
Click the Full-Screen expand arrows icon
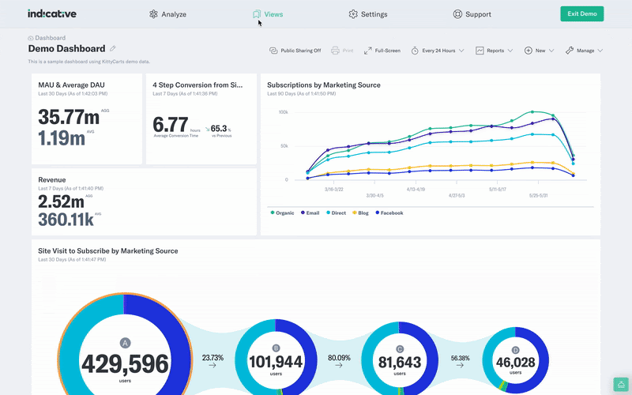click(367, 51)
